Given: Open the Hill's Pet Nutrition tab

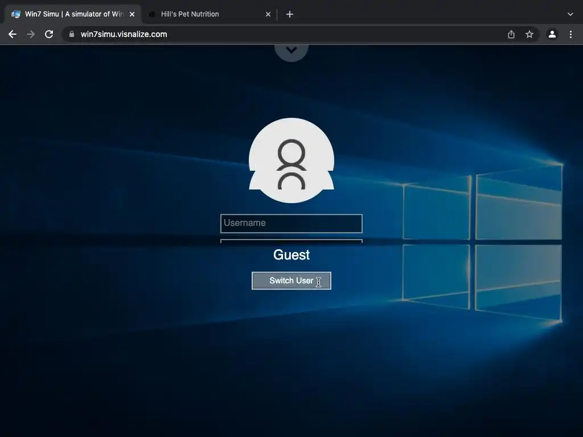Looking at the screenshot, I should pyautogui.click(x=209, y=14).
